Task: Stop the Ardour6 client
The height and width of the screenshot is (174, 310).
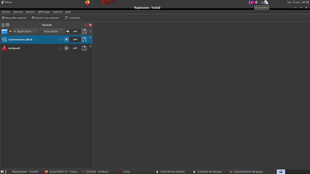Action: 66,48
